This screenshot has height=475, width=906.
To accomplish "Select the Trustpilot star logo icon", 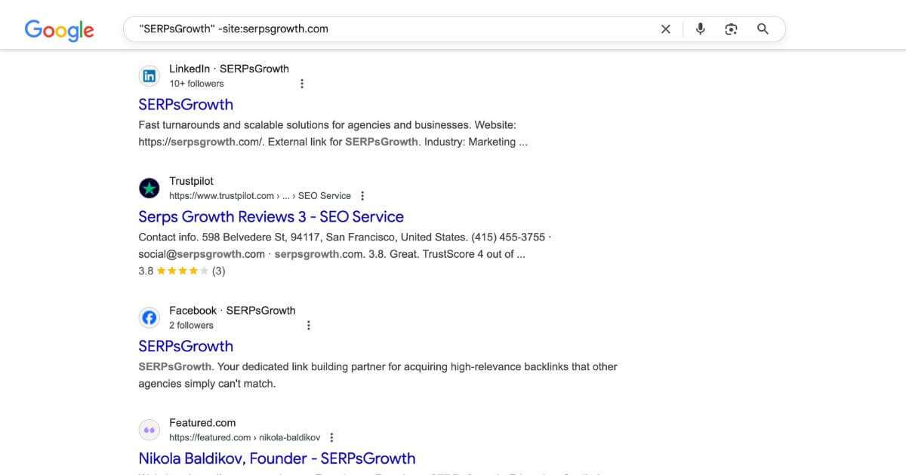I will pyautogui.click(x=149, y=188).
